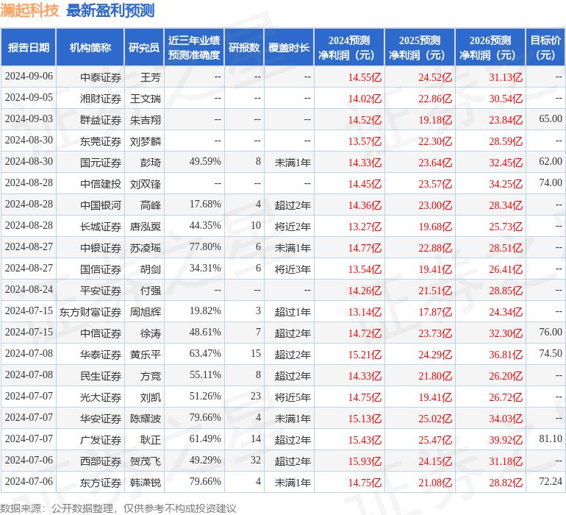
Task: Select the 研究员 column header
Action: [x=144, y=47]
